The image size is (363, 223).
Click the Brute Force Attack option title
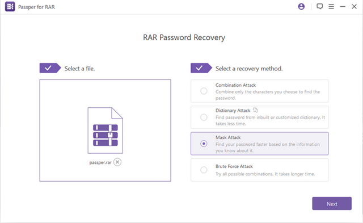pyautogui.click(x=234, y=166)
